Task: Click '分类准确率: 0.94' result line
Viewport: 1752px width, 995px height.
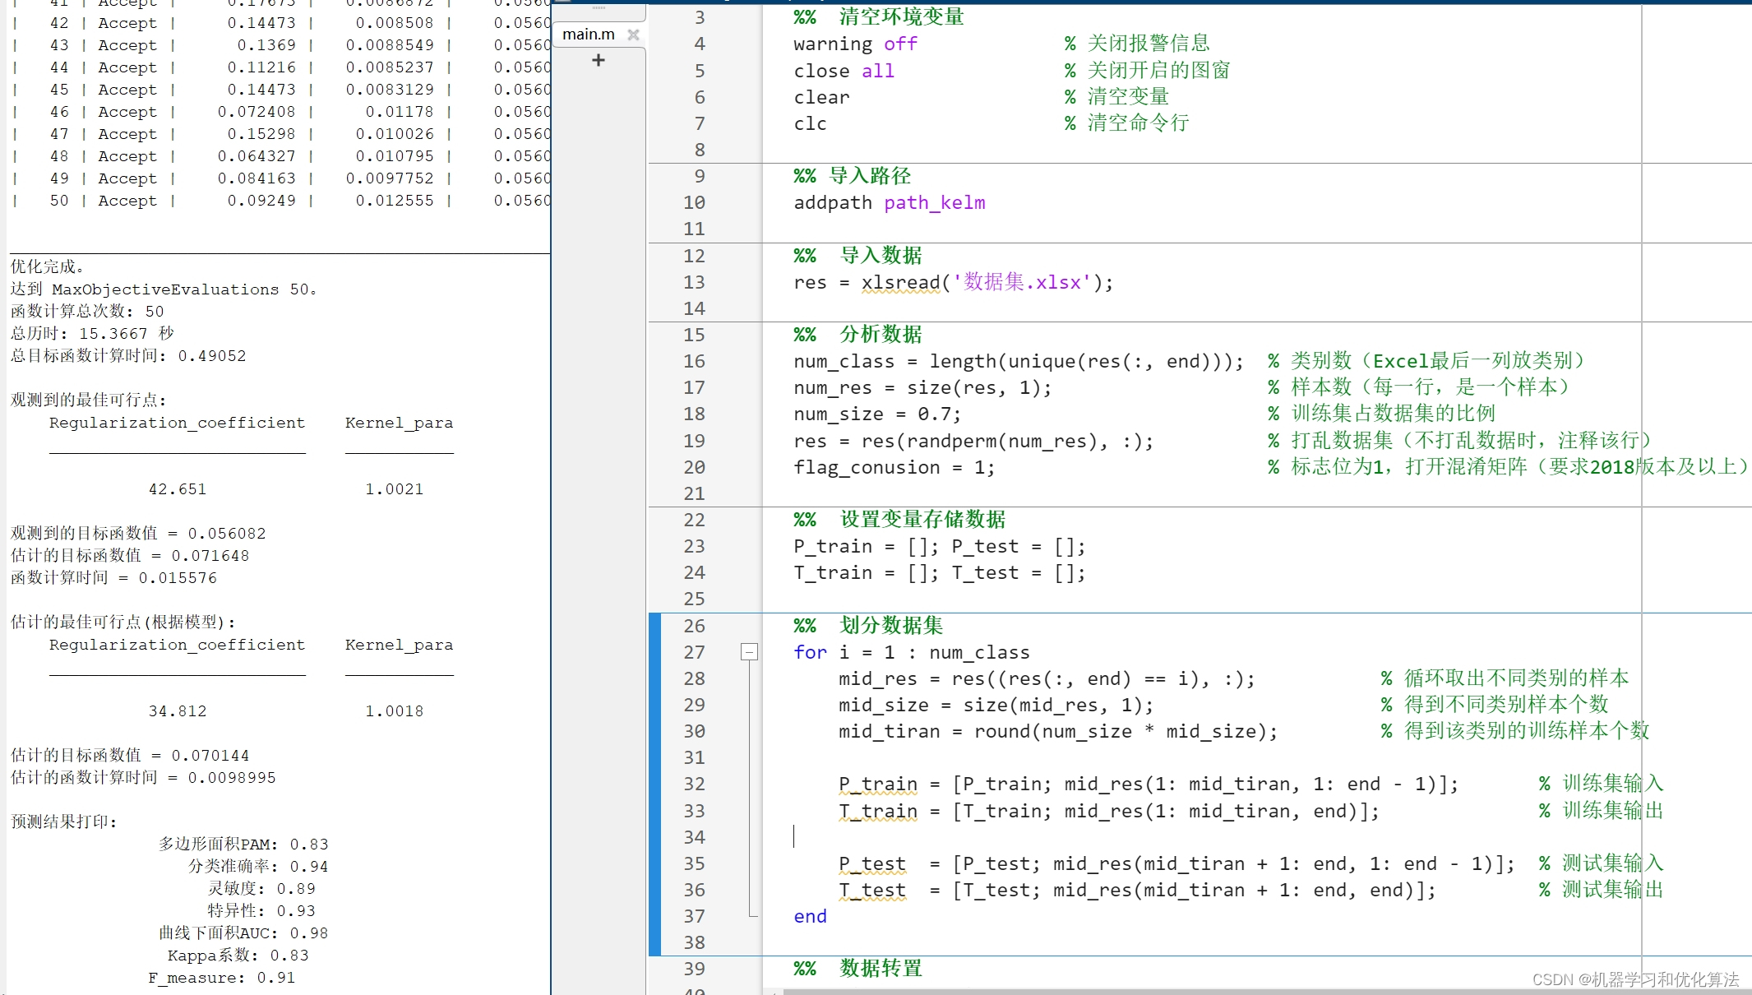Action: click(258, 867)
